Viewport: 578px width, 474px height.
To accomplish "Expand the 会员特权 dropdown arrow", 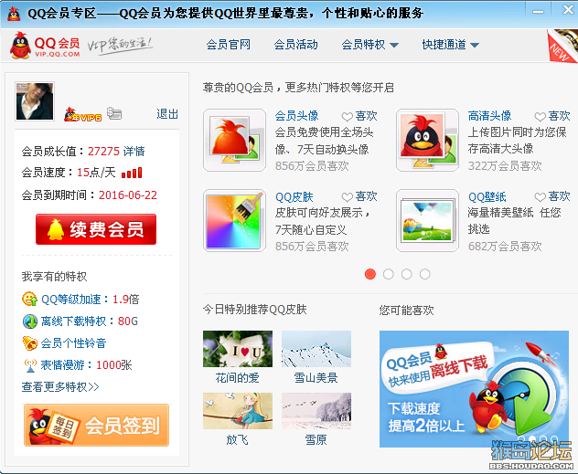I will click(x=394, y=46).
